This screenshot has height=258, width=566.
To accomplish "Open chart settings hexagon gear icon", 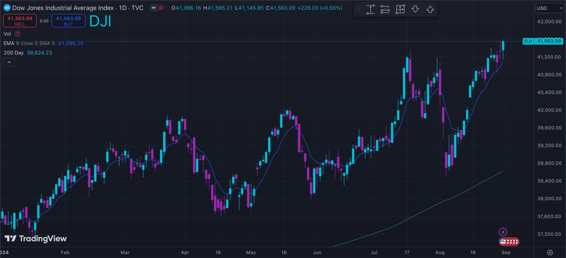I will click(550, 253).
